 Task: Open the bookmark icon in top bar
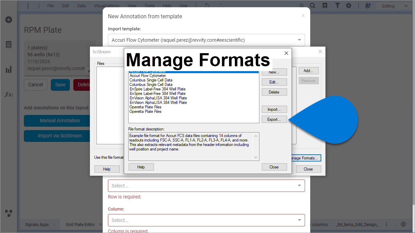(x=325, y=6)
